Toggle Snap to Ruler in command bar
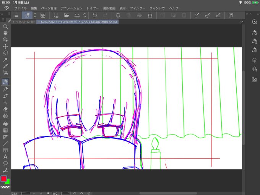260x195 pixels. point(197,15)
